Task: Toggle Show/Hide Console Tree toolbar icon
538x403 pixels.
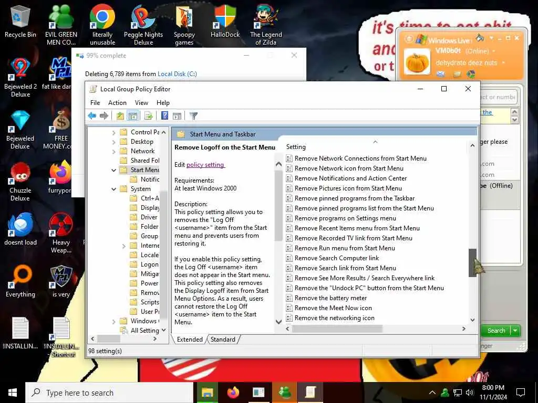Action: coord(132,116)
